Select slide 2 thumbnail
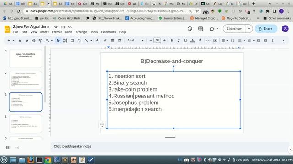Screen dimensions: 293x164 26,80
